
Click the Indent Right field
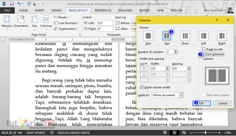pos(105,29)
